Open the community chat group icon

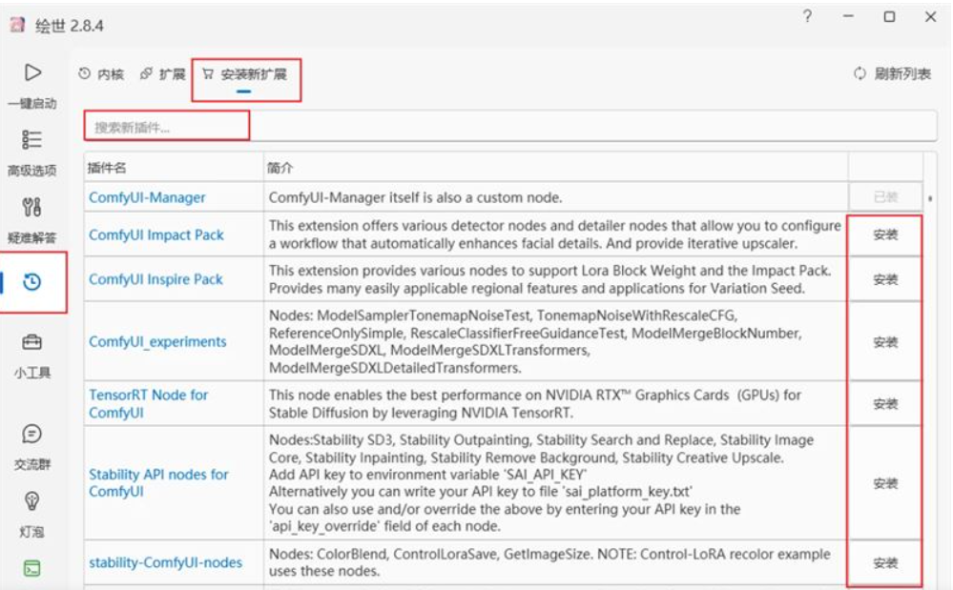31,434
